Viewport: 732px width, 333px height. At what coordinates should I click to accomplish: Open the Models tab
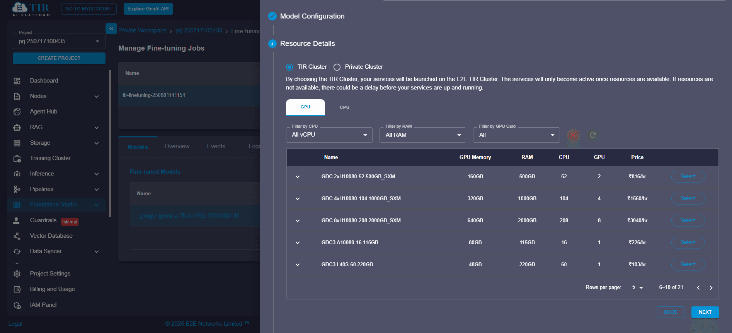138,147
